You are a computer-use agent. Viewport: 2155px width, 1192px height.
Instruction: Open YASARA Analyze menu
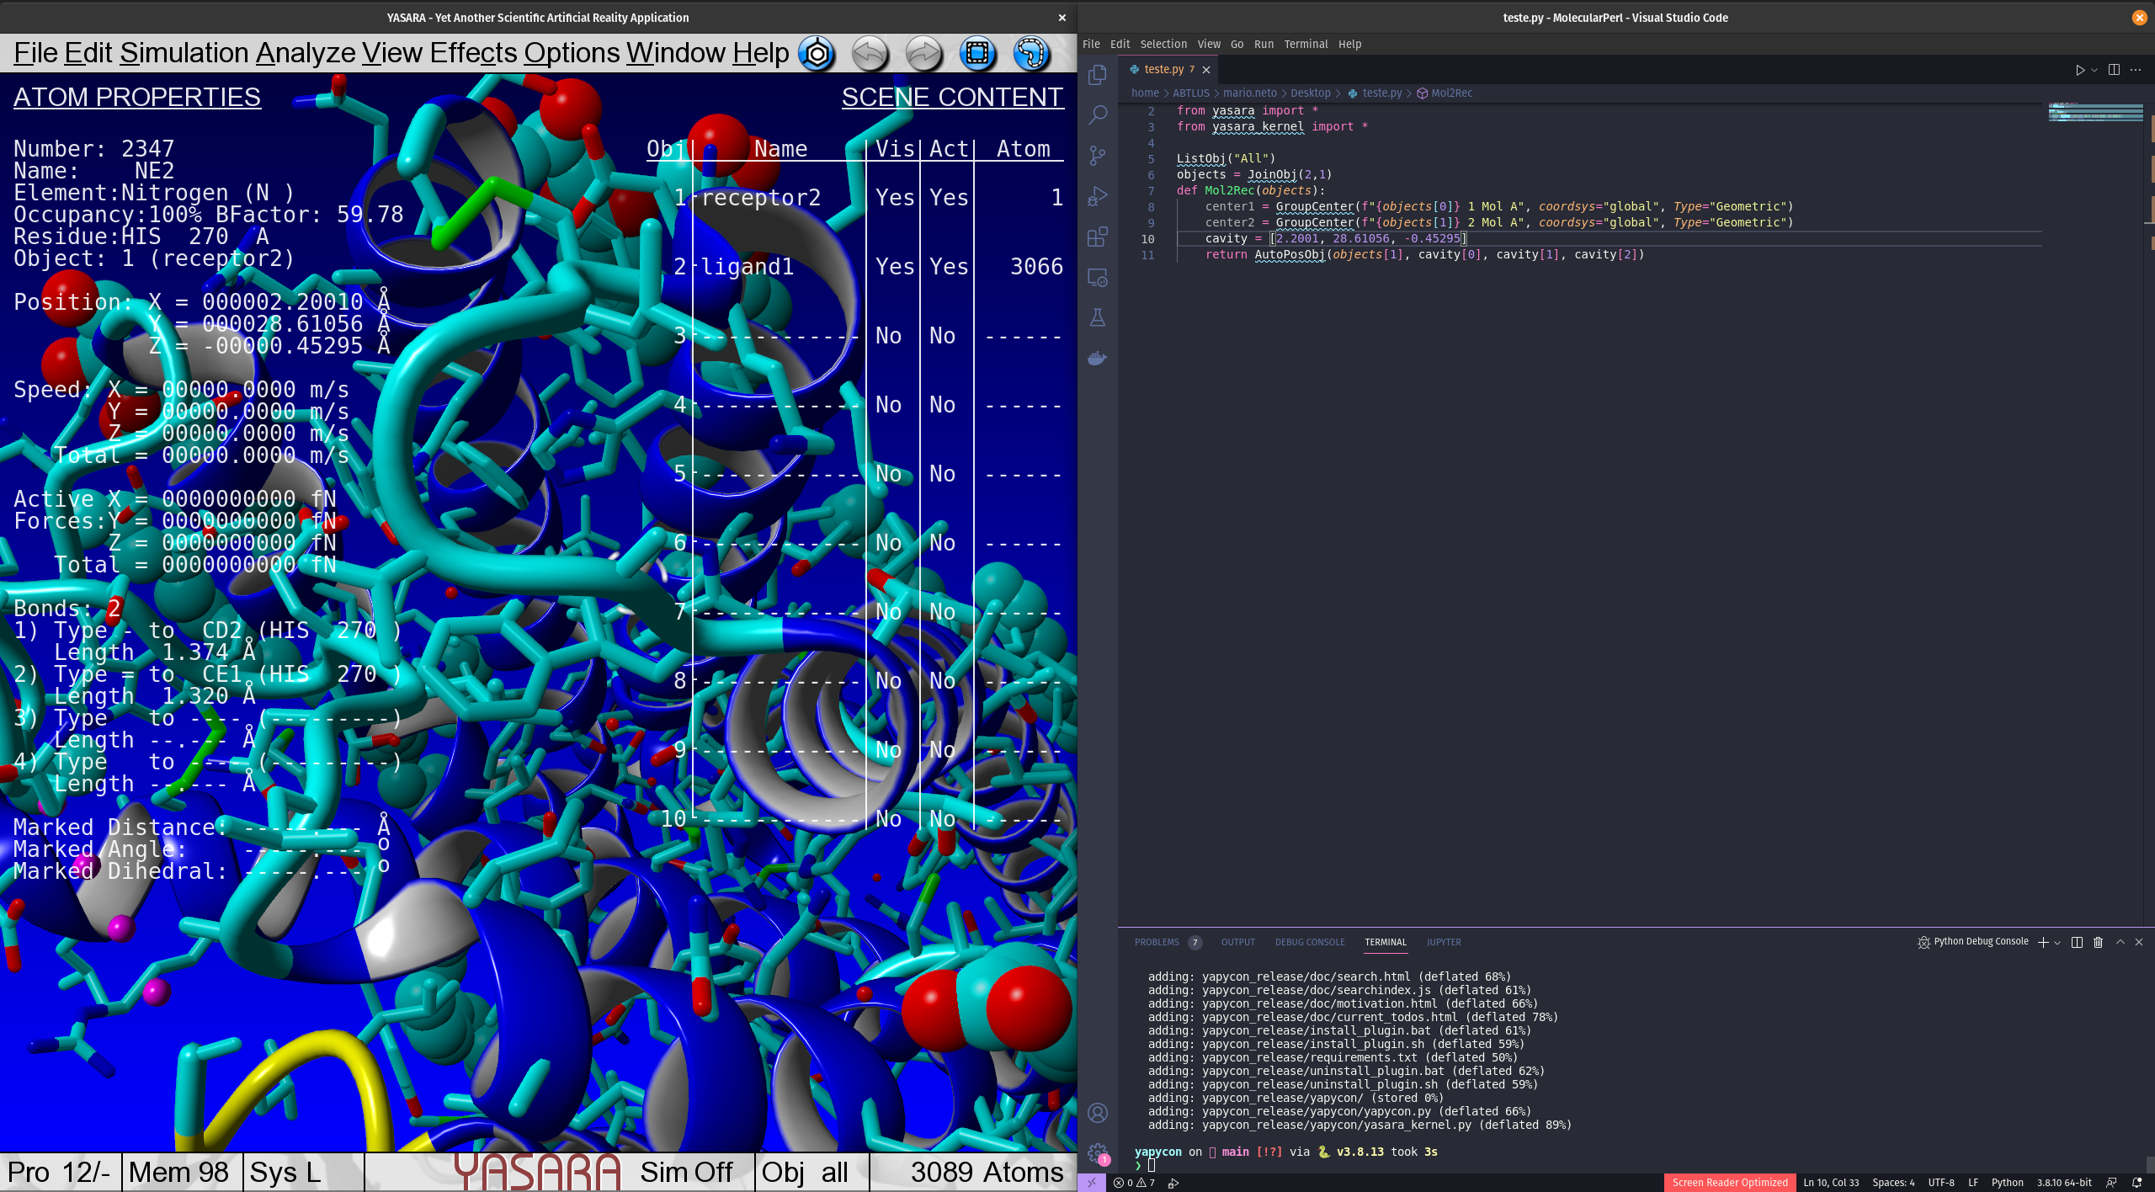click(x=306, y=53)
